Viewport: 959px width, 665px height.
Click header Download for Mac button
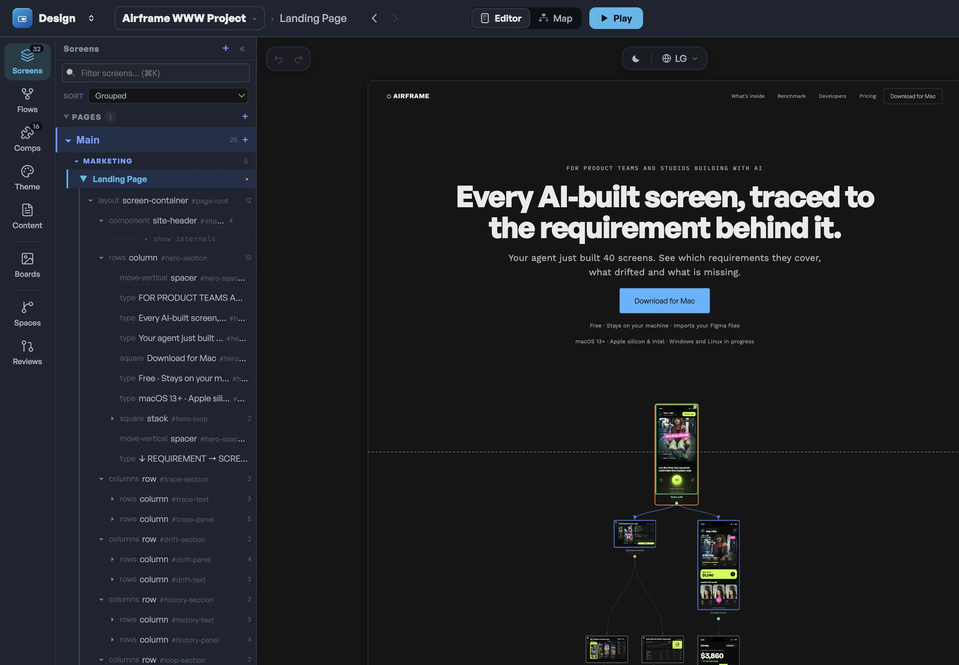tap(913, 96)
